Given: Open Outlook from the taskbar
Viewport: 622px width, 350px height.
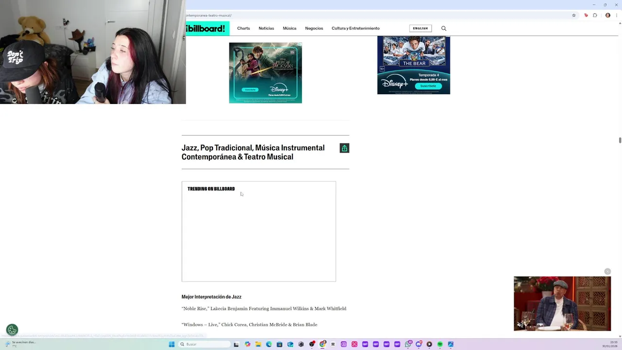Looking at the screenshot, I should pyautogui.click(x=290, y=344).
